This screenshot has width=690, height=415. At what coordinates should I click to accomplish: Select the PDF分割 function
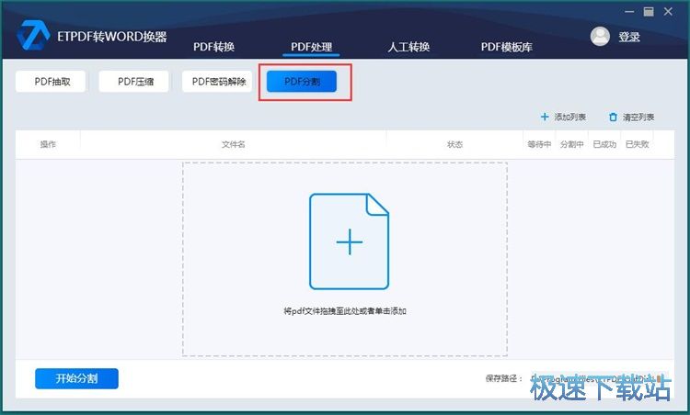pyautogui.click(x=302, y=82)
